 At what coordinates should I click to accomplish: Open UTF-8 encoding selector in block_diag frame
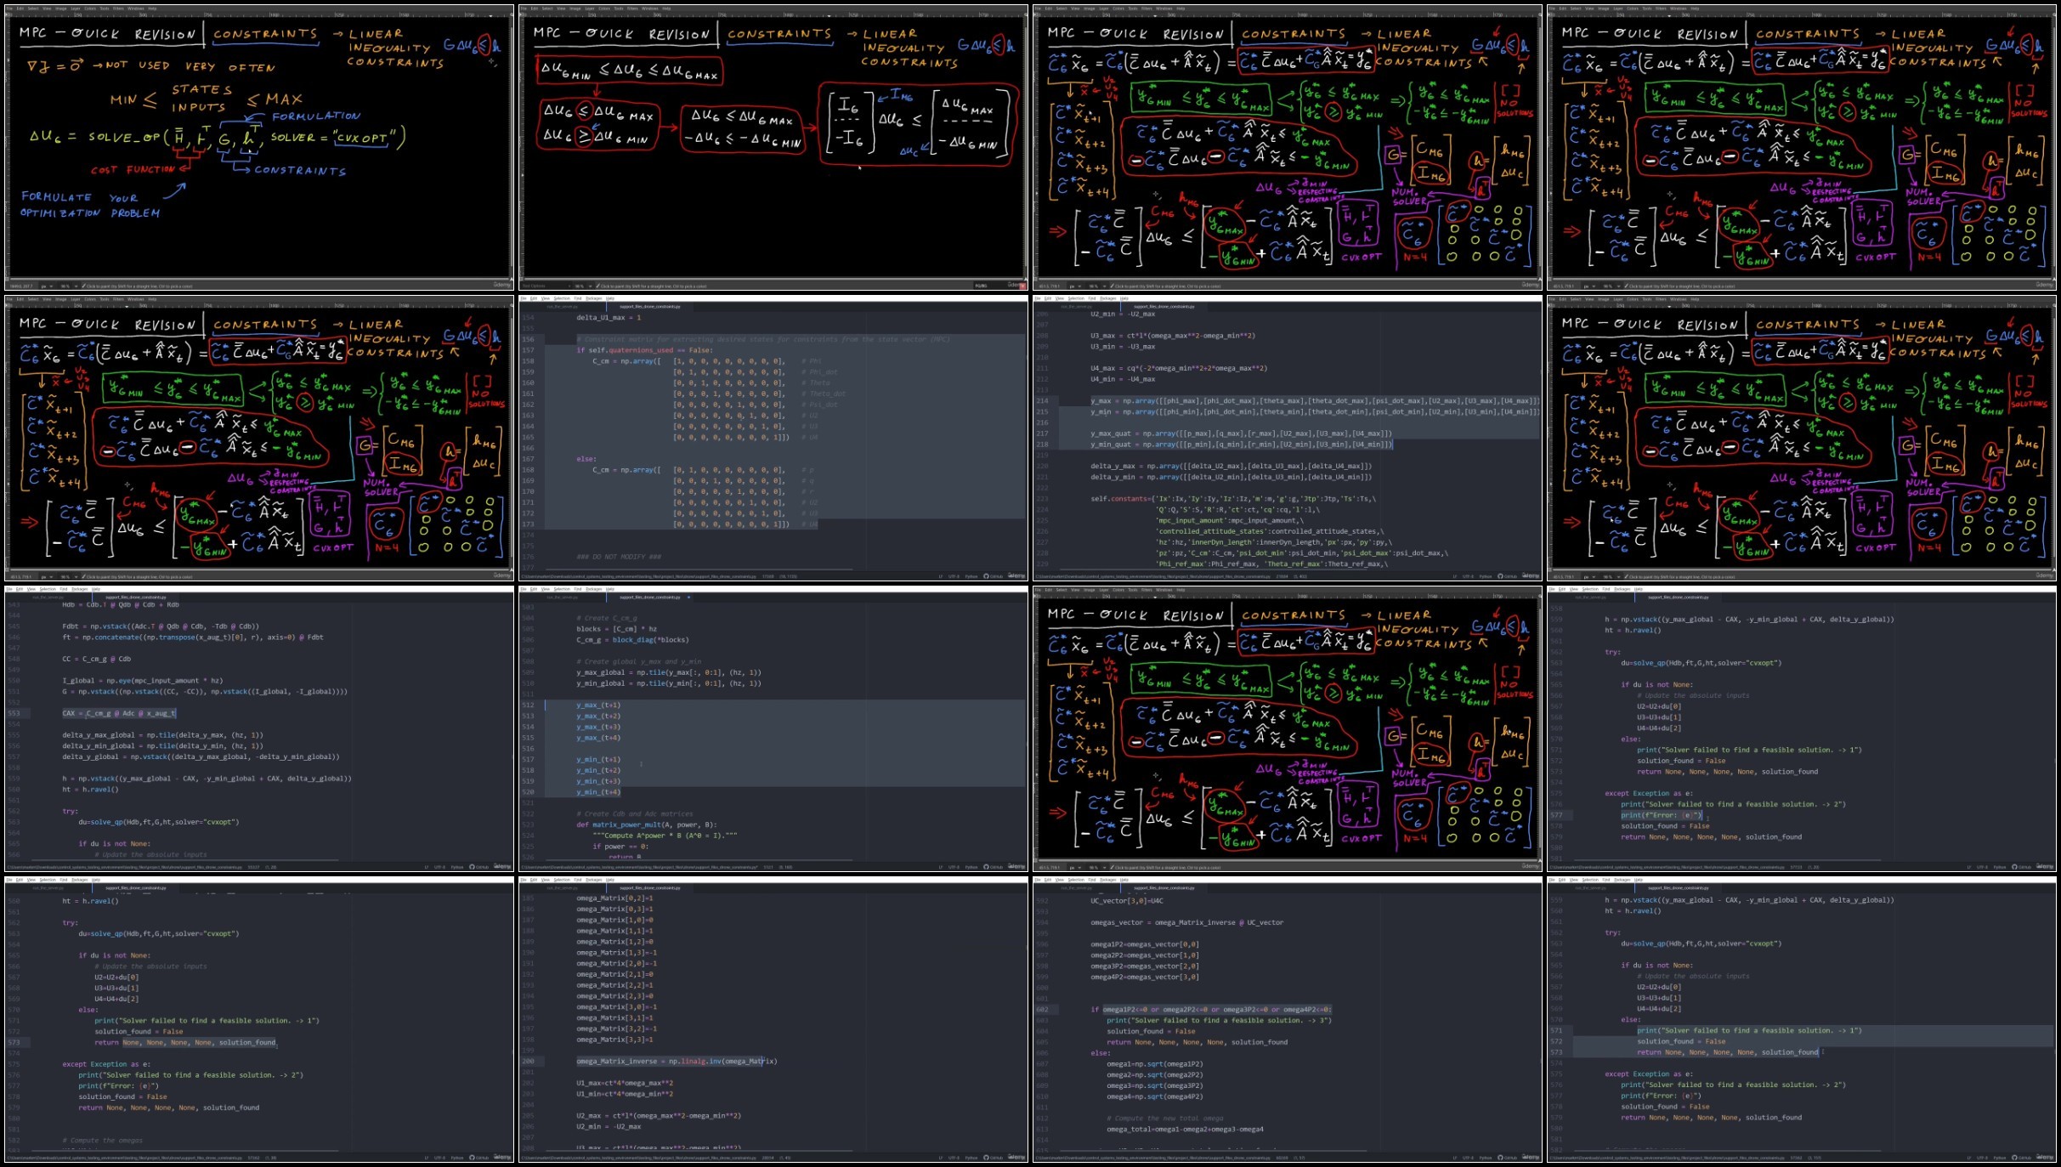(954, 867)
